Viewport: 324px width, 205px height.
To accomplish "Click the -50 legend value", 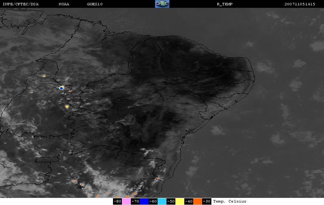I will (171, 201).
